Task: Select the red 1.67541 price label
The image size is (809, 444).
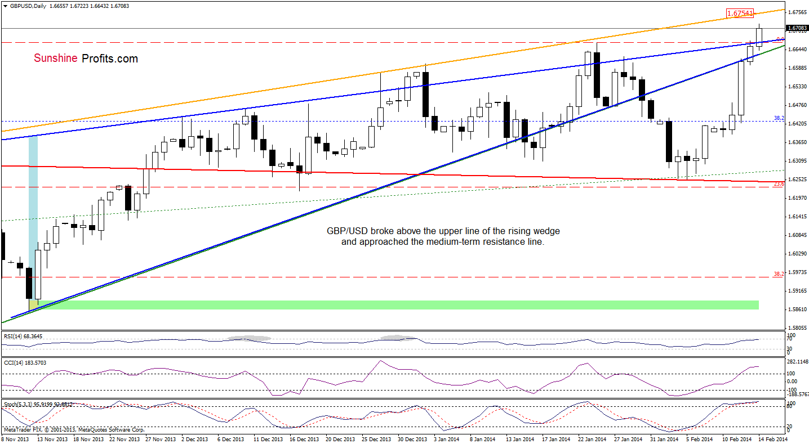Action: coord(739,13)
